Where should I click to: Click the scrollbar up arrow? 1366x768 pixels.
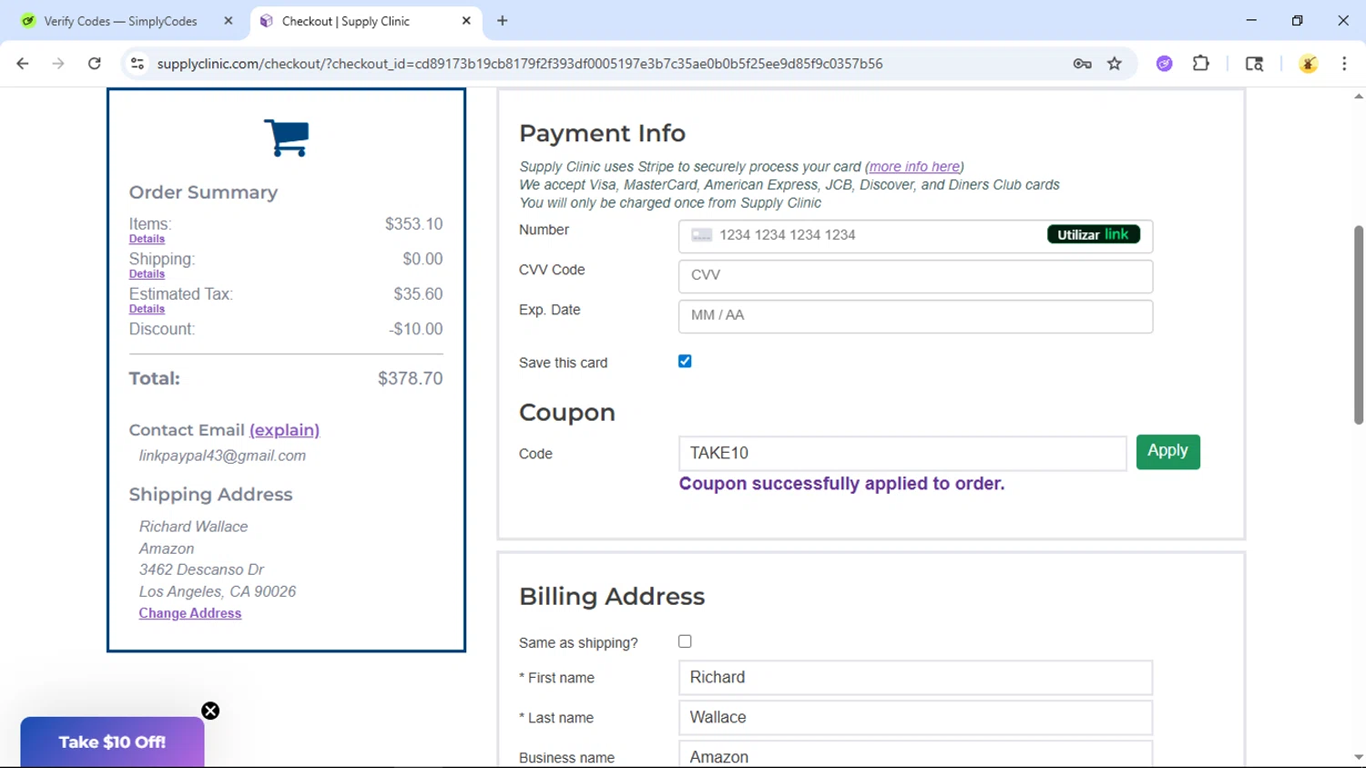pyautogui.click(x=1358, y=96)
